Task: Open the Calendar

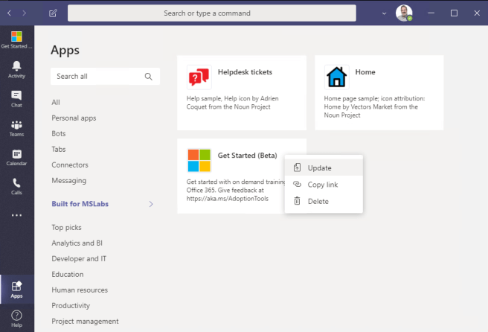Action: pyautogui.click(x=16, y=157)
